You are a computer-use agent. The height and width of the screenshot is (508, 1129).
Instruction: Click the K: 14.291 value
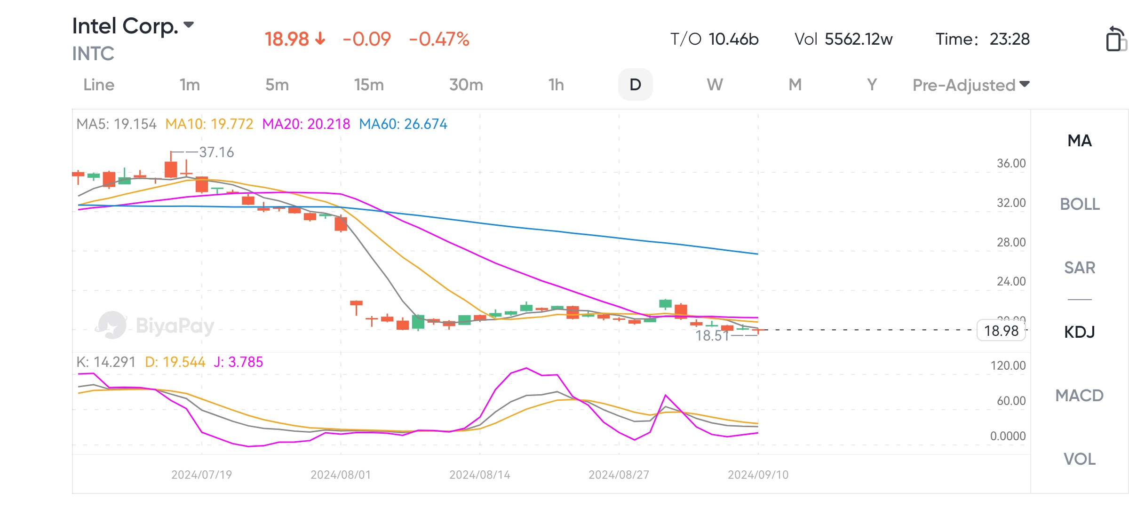(x=106, y=362)
